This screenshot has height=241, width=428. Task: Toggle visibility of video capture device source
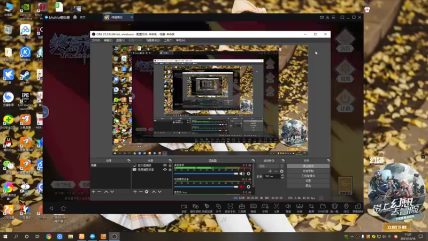165,169
